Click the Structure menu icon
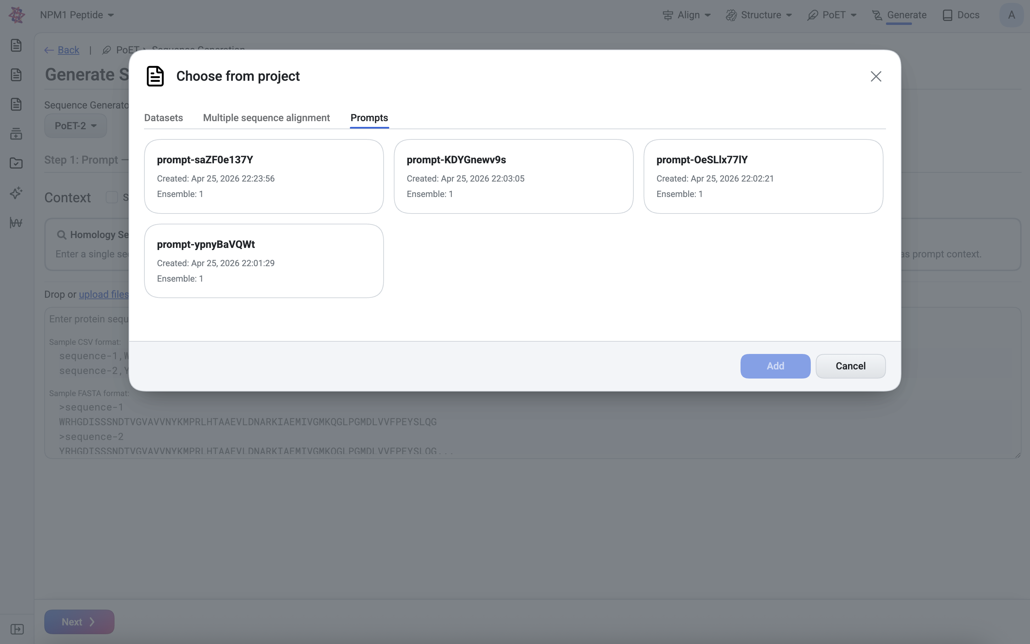This screenshot has height=644, width=1030. click(731, 15)
